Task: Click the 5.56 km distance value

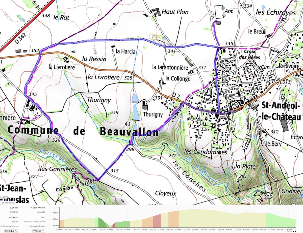Action: tap(14, 208)
